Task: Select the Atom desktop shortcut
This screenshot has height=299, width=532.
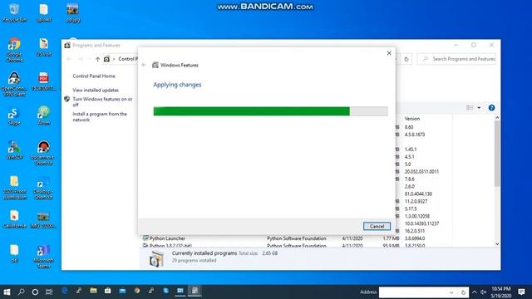Action: coord(43,116)
